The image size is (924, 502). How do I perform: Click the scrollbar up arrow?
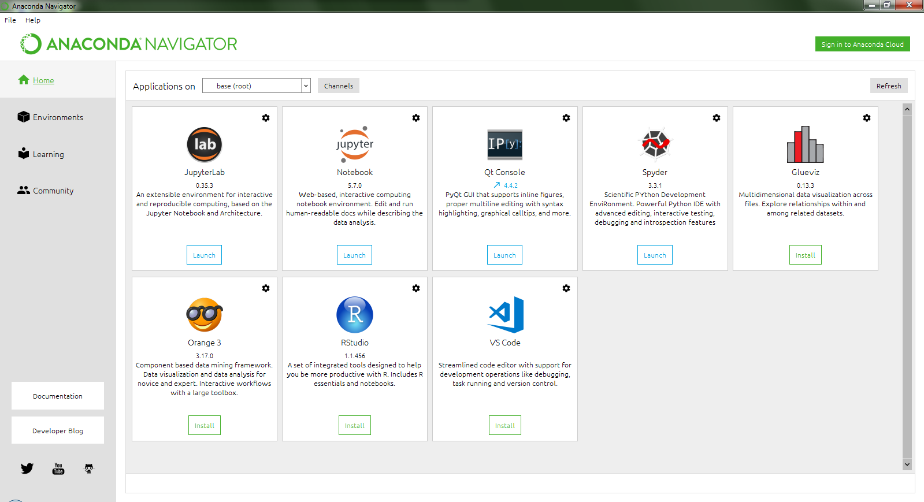pyautogui.click(x=907, y=109)
